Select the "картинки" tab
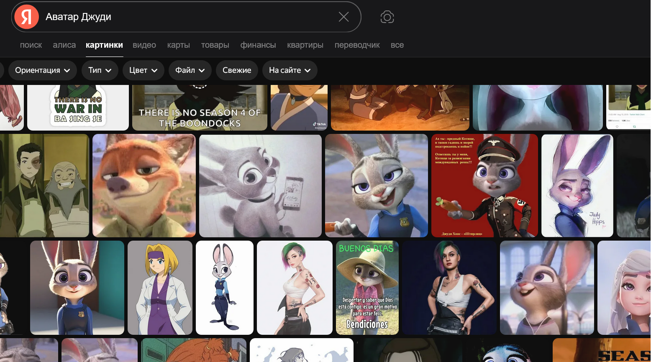This screenshot has width=651, height=362. (104, 45)
